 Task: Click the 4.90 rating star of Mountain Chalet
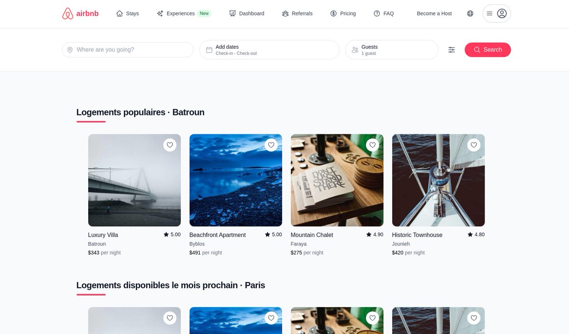click(x=369, y=235)
